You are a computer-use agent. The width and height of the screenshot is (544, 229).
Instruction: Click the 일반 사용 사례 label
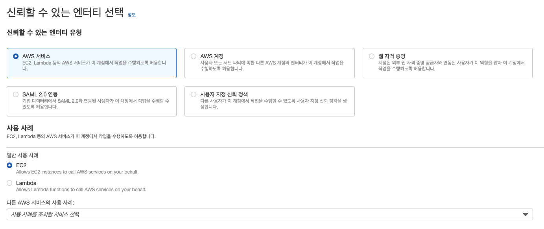pos(22,155)
